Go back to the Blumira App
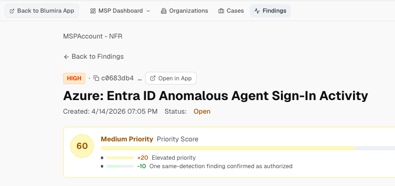395x186 pixels. (x=42, y=11)
